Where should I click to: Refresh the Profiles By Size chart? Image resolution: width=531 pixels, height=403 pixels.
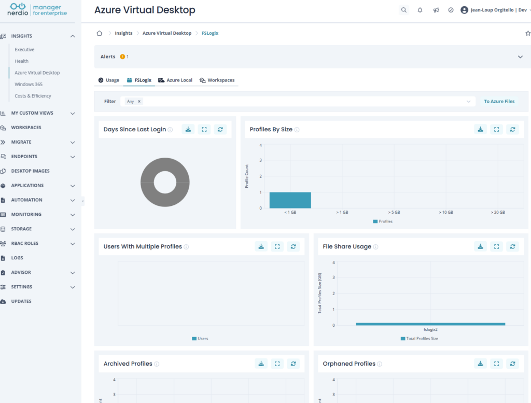(512, 129)
